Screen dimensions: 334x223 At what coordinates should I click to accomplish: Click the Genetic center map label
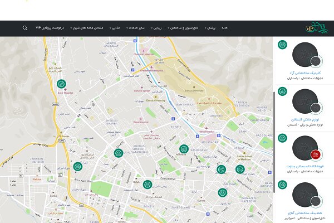(142, 91)
